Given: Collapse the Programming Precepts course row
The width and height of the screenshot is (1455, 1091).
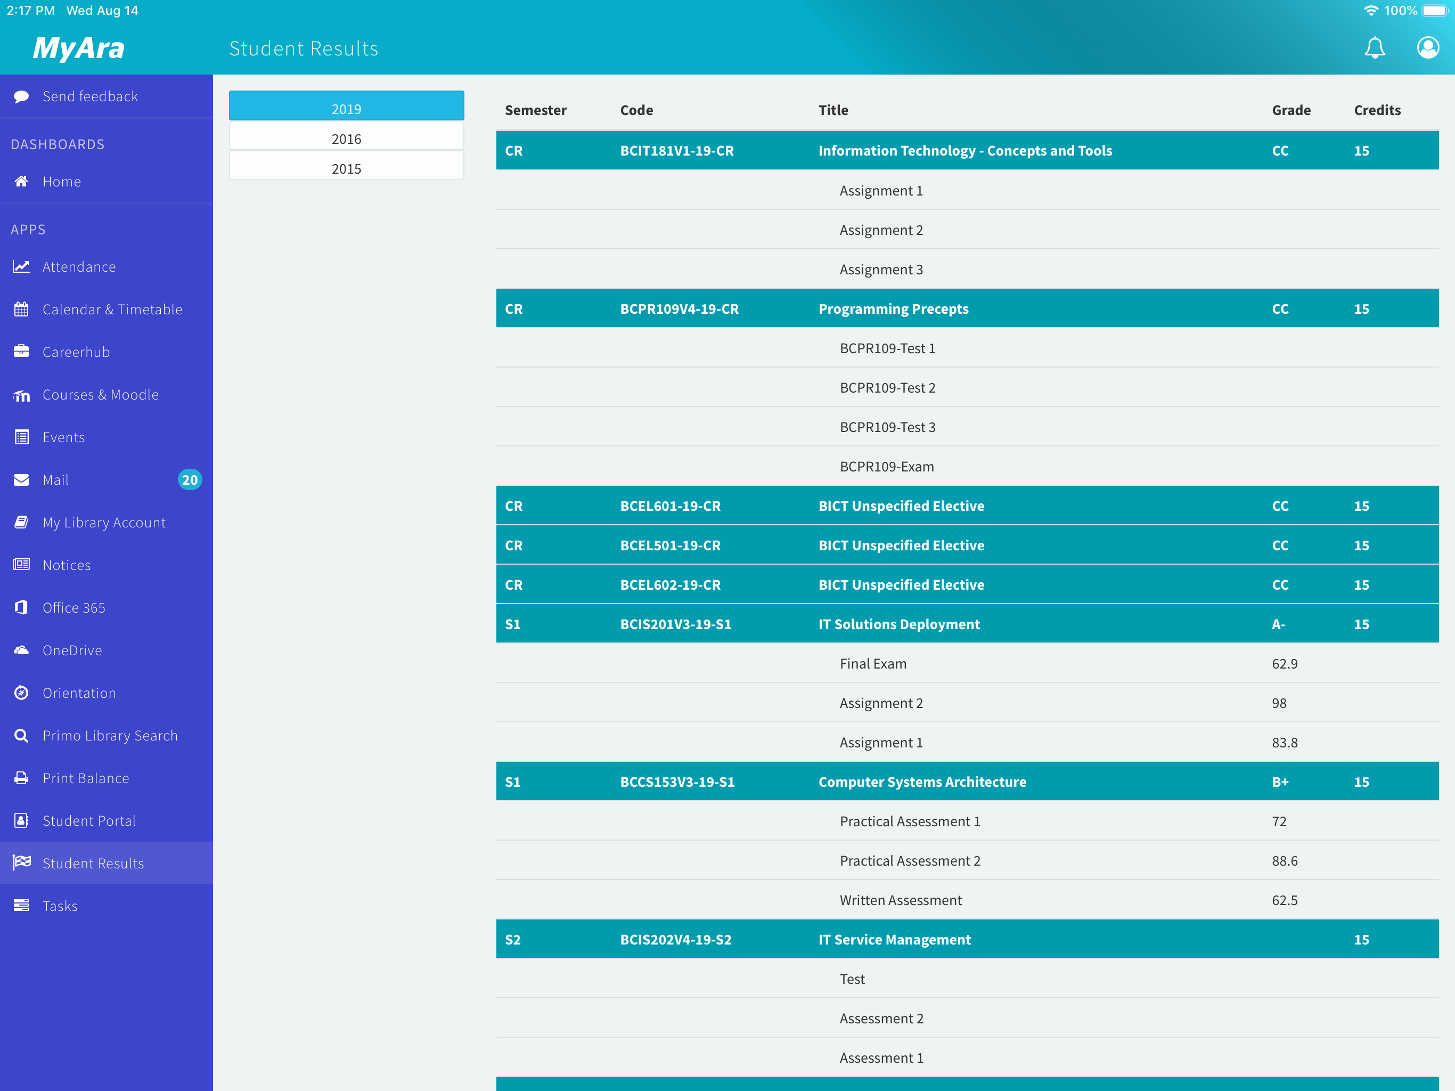Looking at the screenshot, I should tap(967, 308).
